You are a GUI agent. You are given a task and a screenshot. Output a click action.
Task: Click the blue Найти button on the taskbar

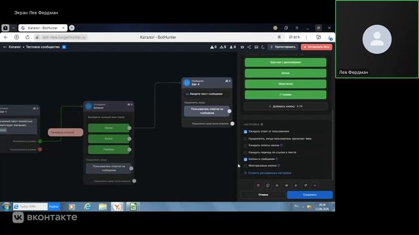(54, 206)
